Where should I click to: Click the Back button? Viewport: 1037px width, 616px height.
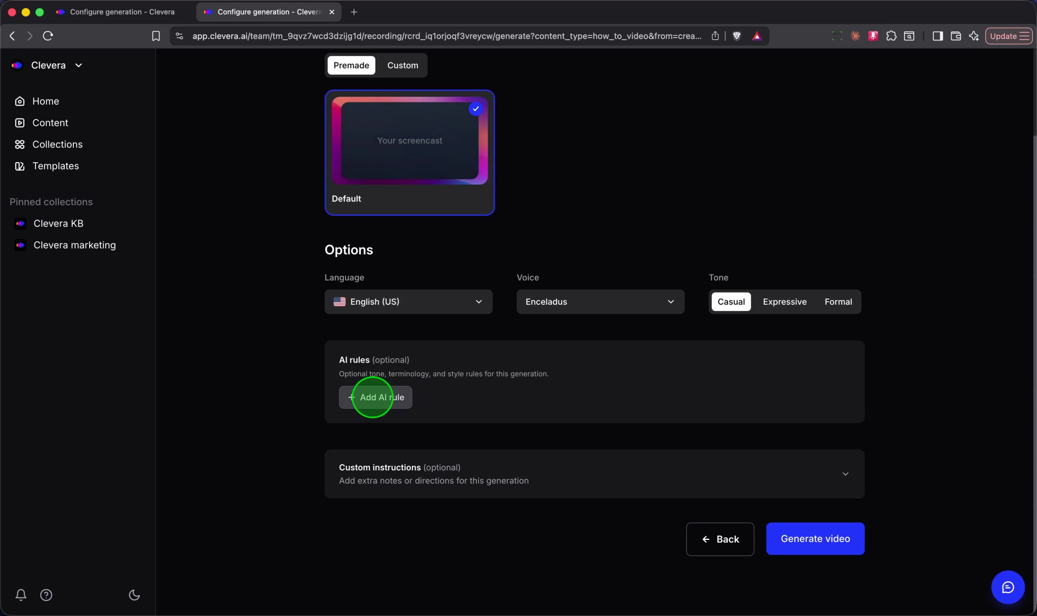click(x=719, y=539)
